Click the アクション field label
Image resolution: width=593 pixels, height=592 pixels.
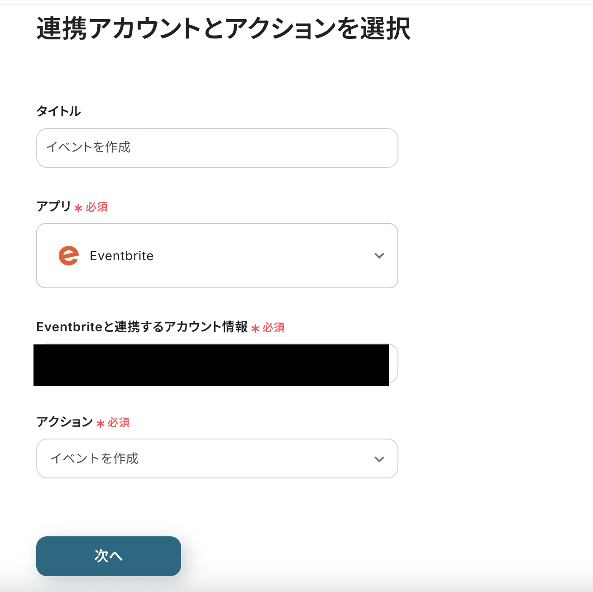(x=65, y=422)
